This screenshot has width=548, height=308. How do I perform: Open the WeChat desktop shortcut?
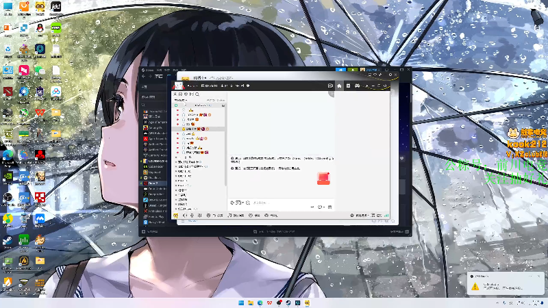point(40,71)
